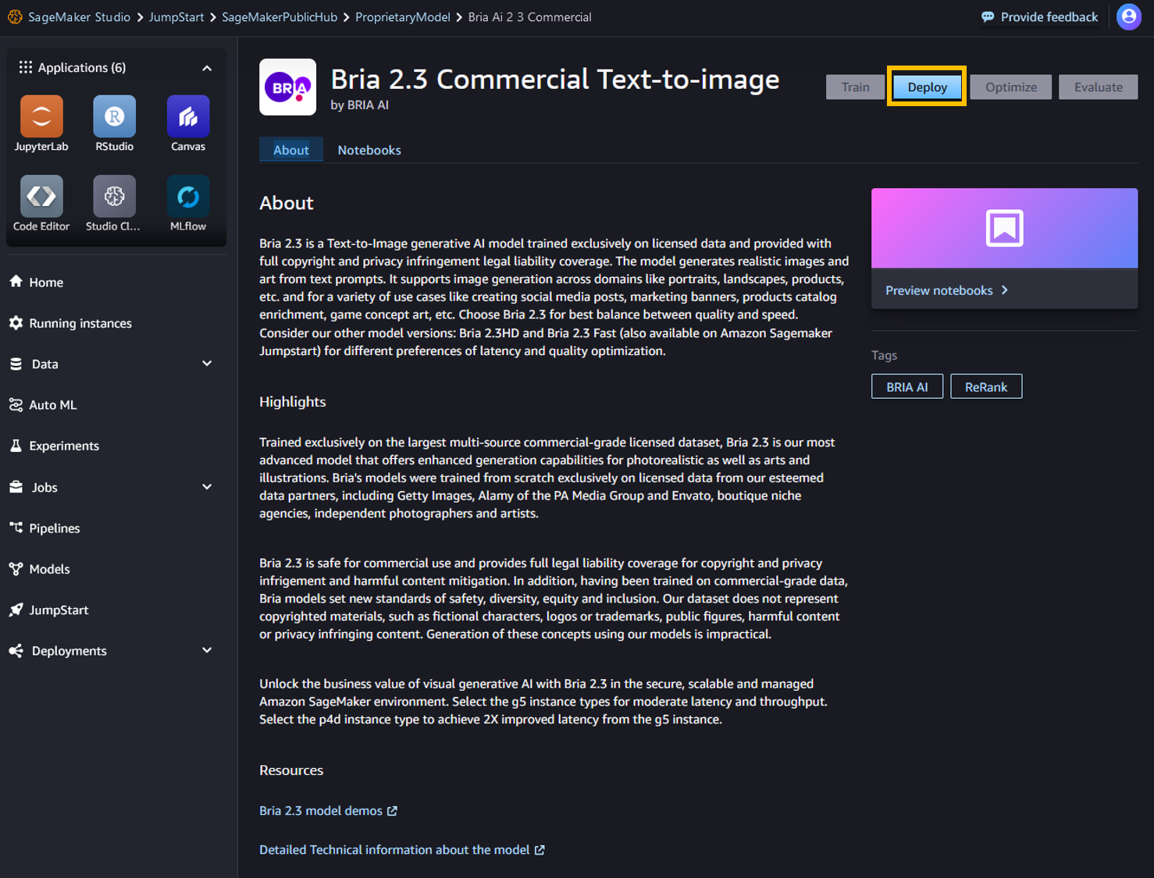Click the Running instances gear icon
The width and height of the screenshot is (1154, 878).
click(16, 322)
